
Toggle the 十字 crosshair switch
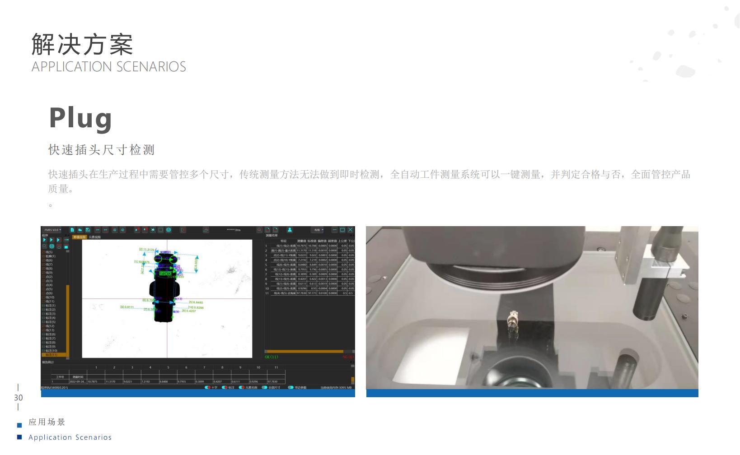208,387
